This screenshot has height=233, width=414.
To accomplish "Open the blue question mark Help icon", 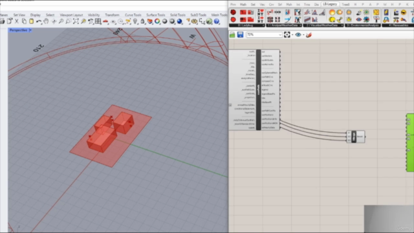I will [217, 21].
